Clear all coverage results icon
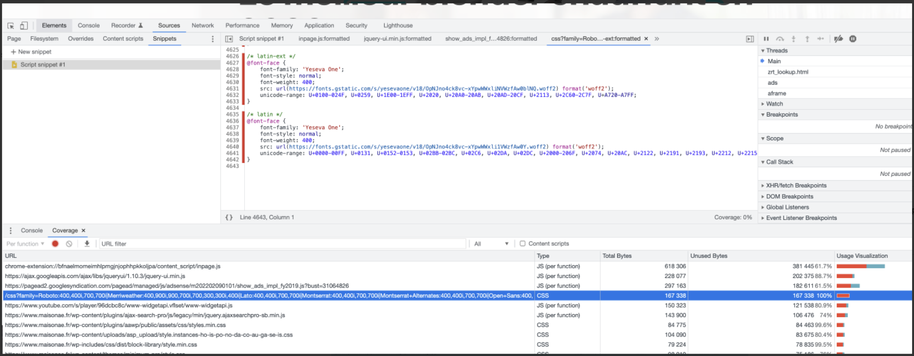The height and width of the screenshot is (356, 914). click(x=69, y=244)
